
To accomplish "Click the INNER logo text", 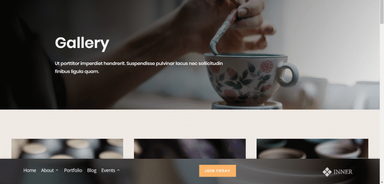I will click(343, 172).
